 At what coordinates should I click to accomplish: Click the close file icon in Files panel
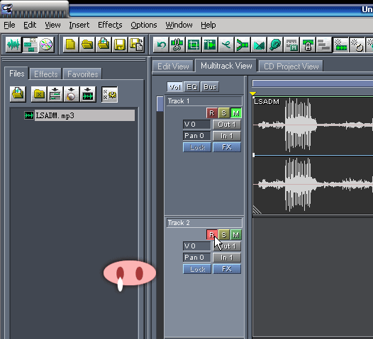[39, 94]
